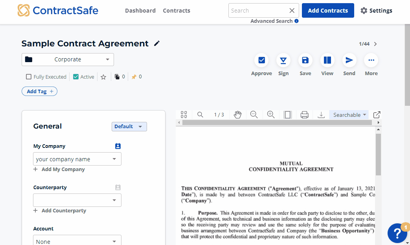
Task: Click the Add Contracts button
Action: [x=328, y=11]
